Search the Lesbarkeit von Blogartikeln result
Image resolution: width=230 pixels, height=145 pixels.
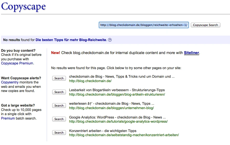tap(59, 92)
